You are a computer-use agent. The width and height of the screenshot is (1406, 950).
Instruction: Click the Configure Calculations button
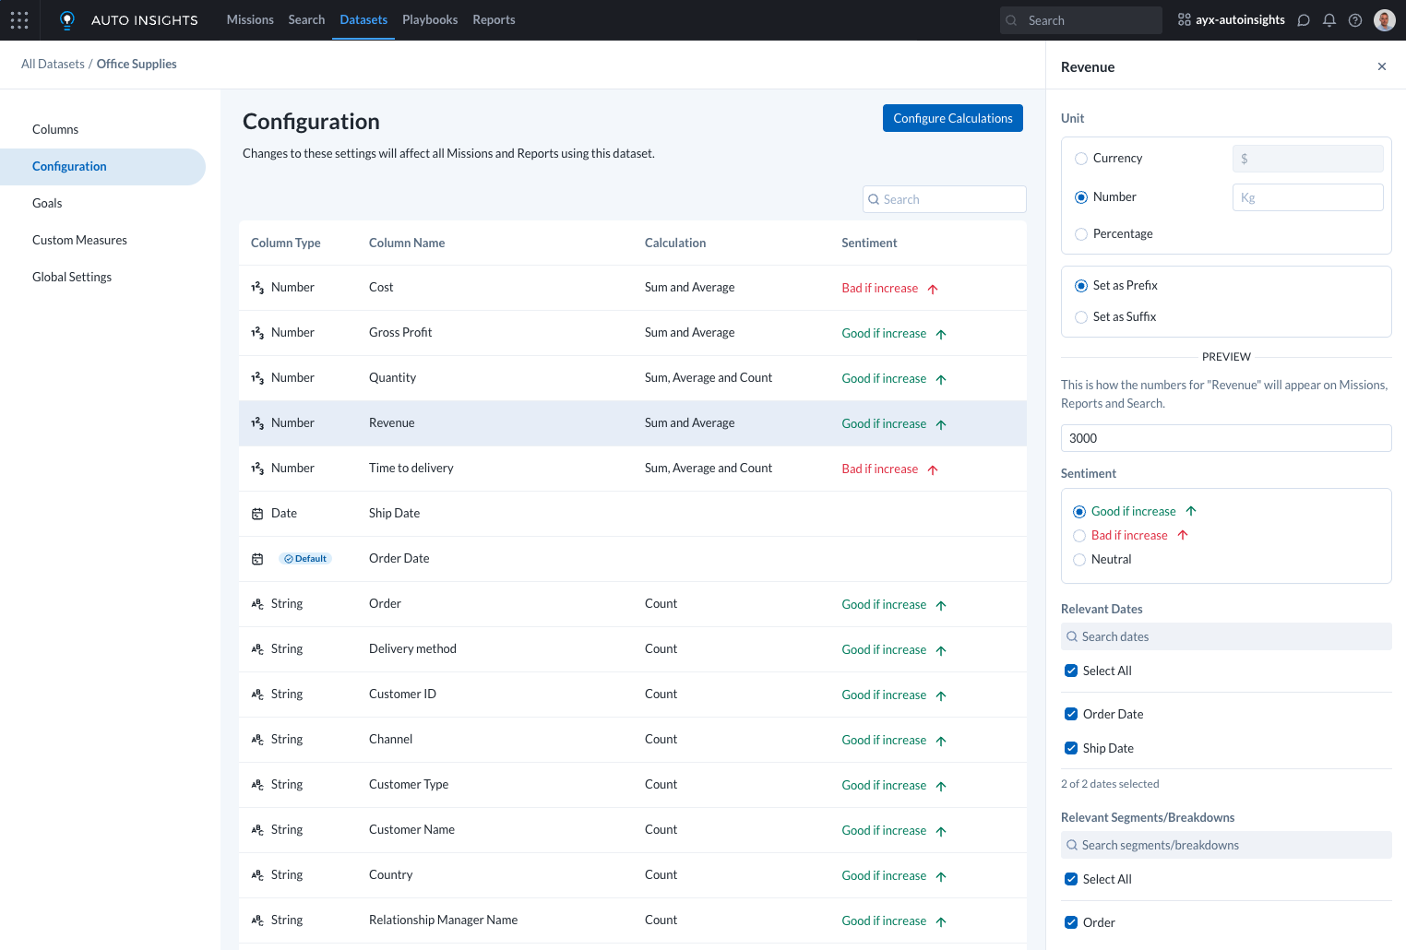click(952, 118)
